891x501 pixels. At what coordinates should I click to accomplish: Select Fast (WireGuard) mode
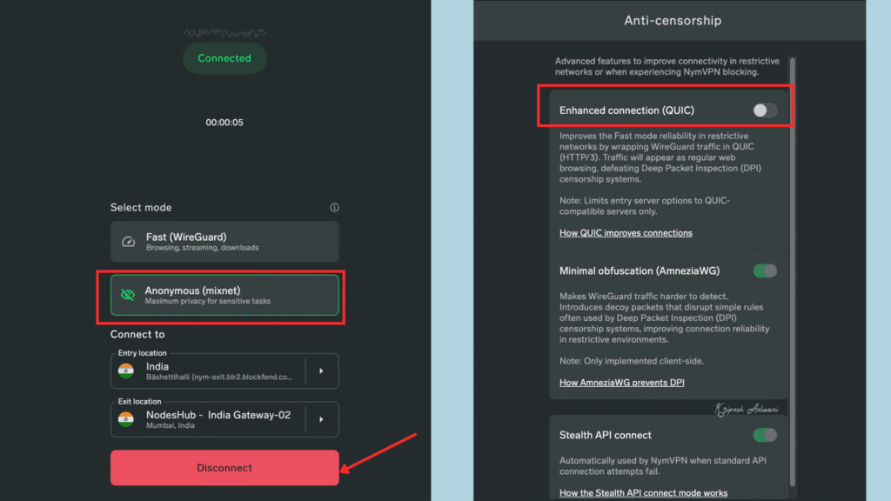[x=224, y=242]
